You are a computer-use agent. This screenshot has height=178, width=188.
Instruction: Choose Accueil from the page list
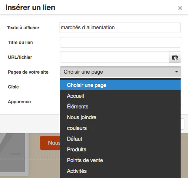[120, 96]
